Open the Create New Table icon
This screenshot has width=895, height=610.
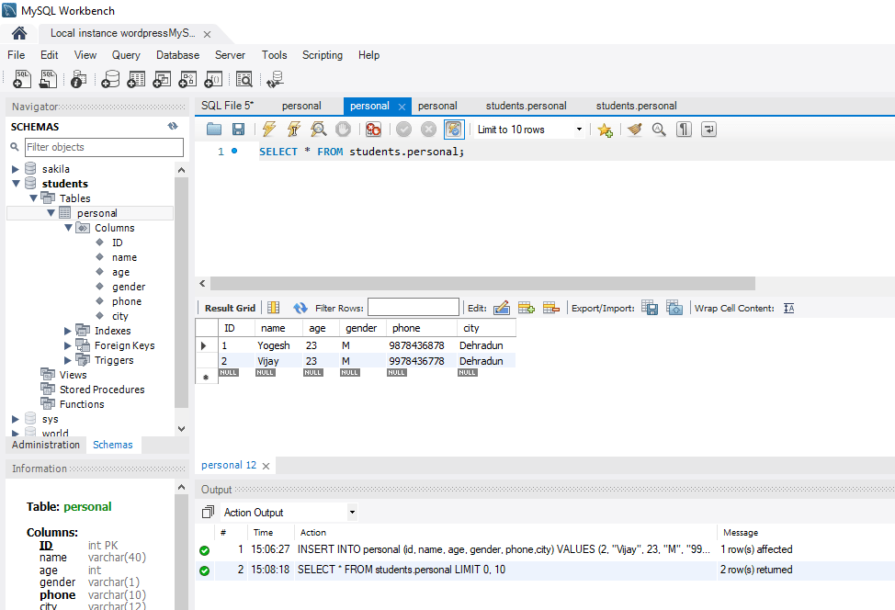click(135, 79)
